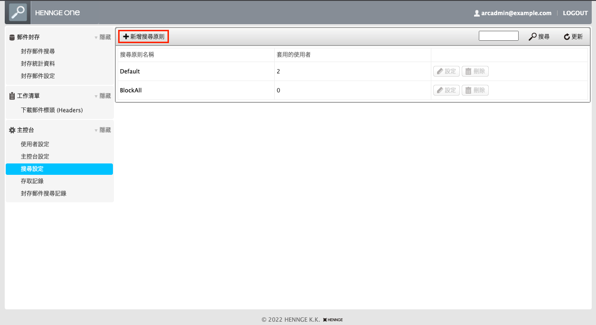
Task: Click the user count 0 in the BlockAll row
Action: coord(278,90)
